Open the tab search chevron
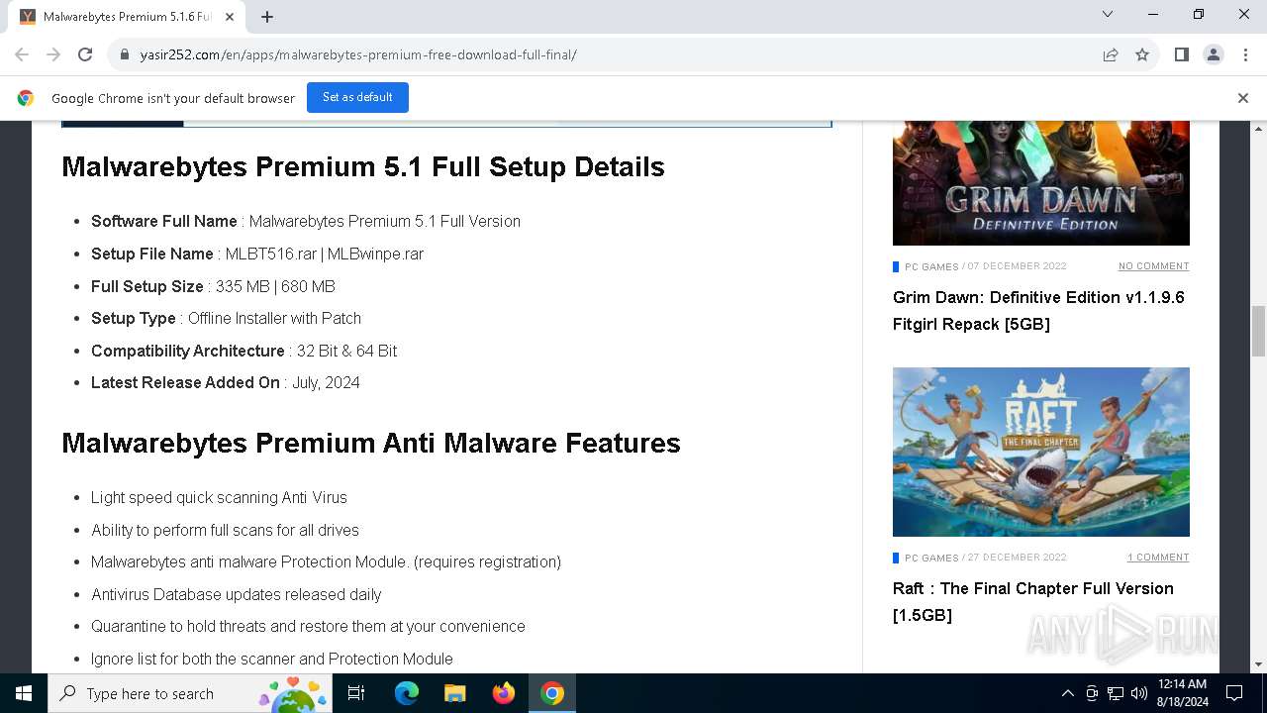 pos(1108,14)
